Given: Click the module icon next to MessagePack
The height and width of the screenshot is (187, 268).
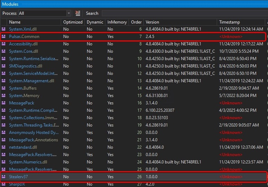Looking at the screenshot, I should (4, 103).
